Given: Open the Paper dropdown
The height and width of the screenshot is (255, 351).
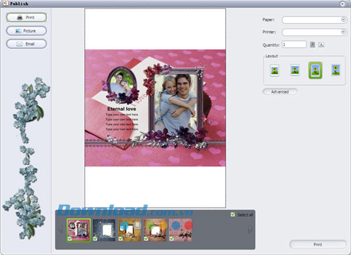Looking at the screenshot, I should [343, 20].
